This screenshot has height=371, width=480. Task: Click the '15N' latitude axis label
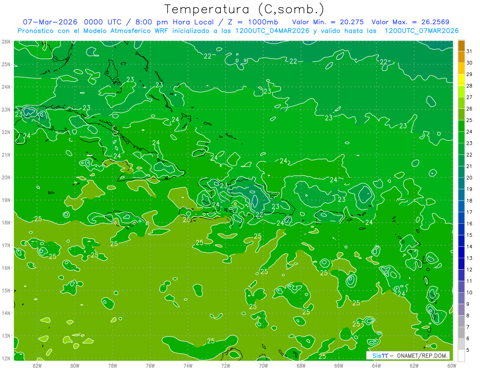pos(6,291)
